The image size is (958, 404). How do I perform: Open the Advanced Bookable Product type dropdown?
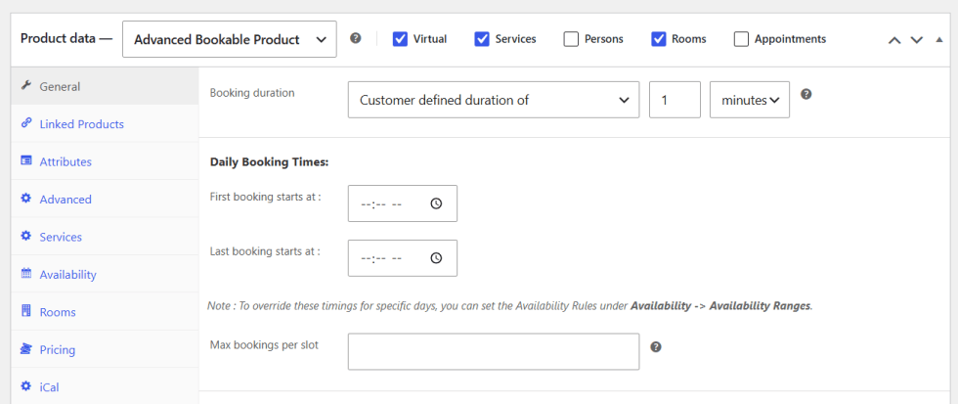[230, 39]
